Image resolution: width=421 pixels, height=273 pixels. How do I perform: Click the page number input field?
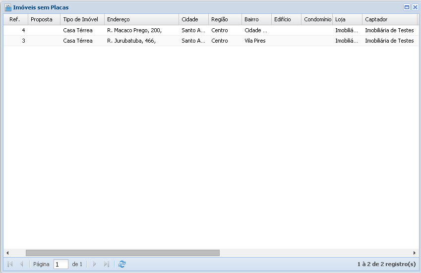pos(60,265)
